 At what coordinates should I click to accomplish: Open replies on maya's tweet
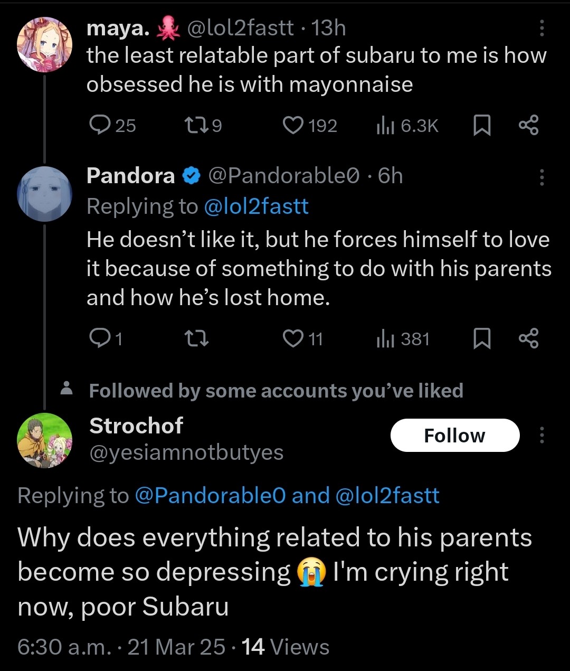click(99, 126)
